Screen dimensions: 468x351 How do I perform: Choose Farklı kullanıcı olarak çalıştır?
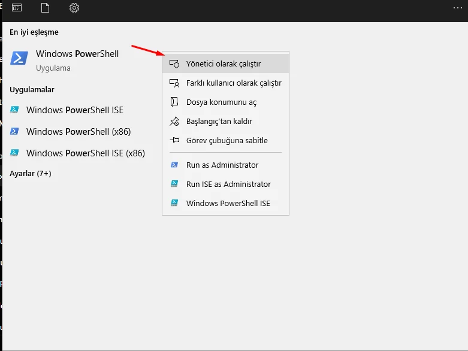coord(225,83)
